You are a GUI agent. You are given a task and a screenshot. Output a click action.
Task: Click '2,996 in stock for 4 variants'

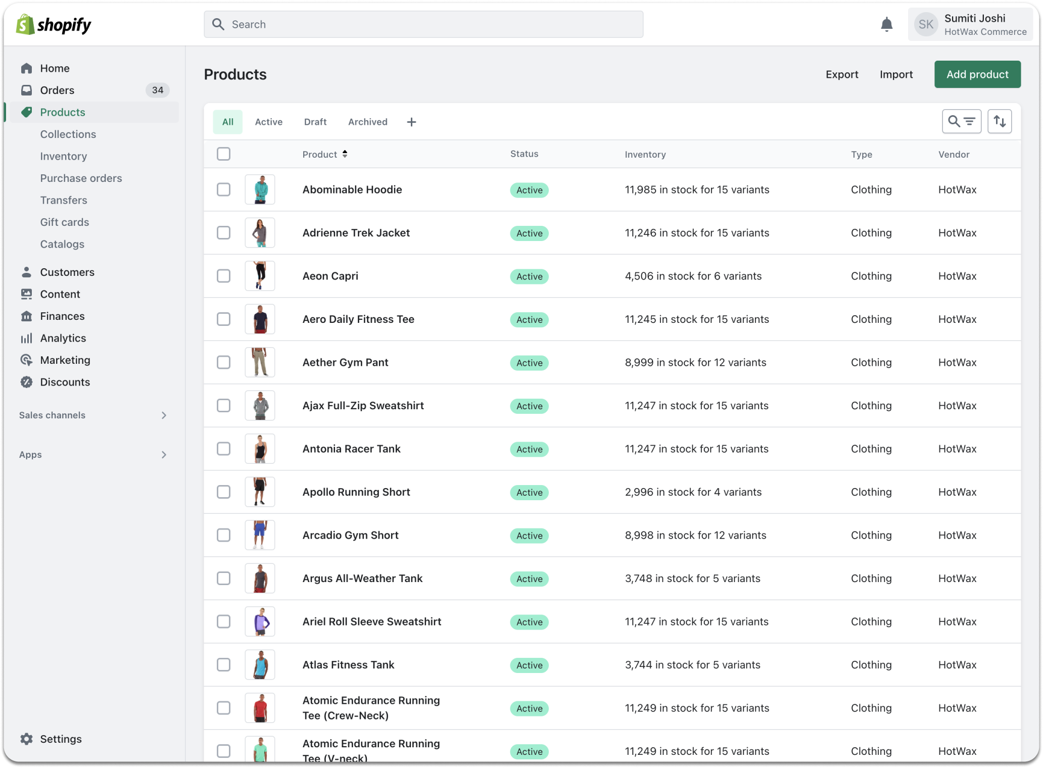(693, 492)
